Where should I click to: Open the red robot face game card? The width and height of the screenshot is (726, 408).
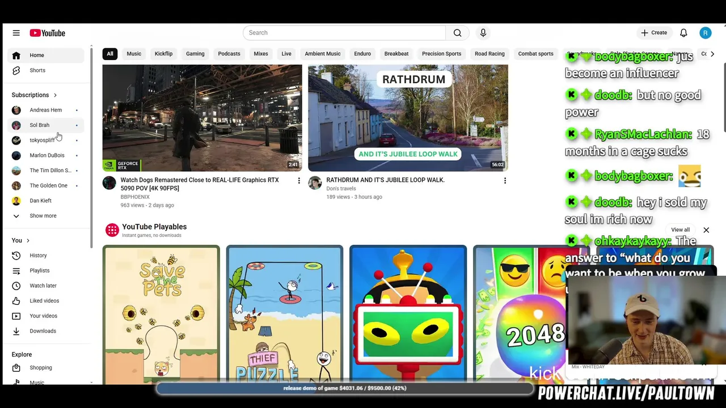tap(408, 314)
